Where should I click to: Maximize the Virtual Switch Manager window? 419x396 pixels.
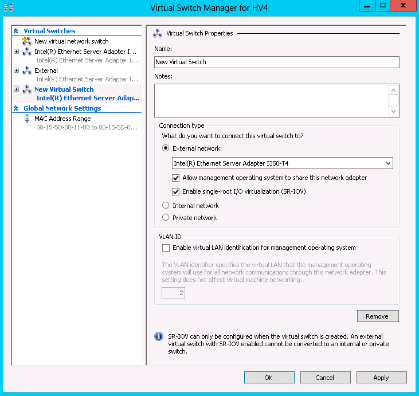382,6
